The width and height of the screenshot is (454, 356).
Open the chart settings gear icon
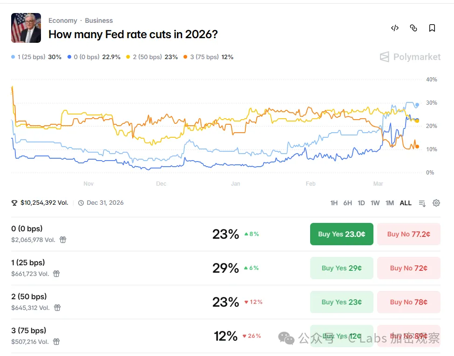point(436,203)
